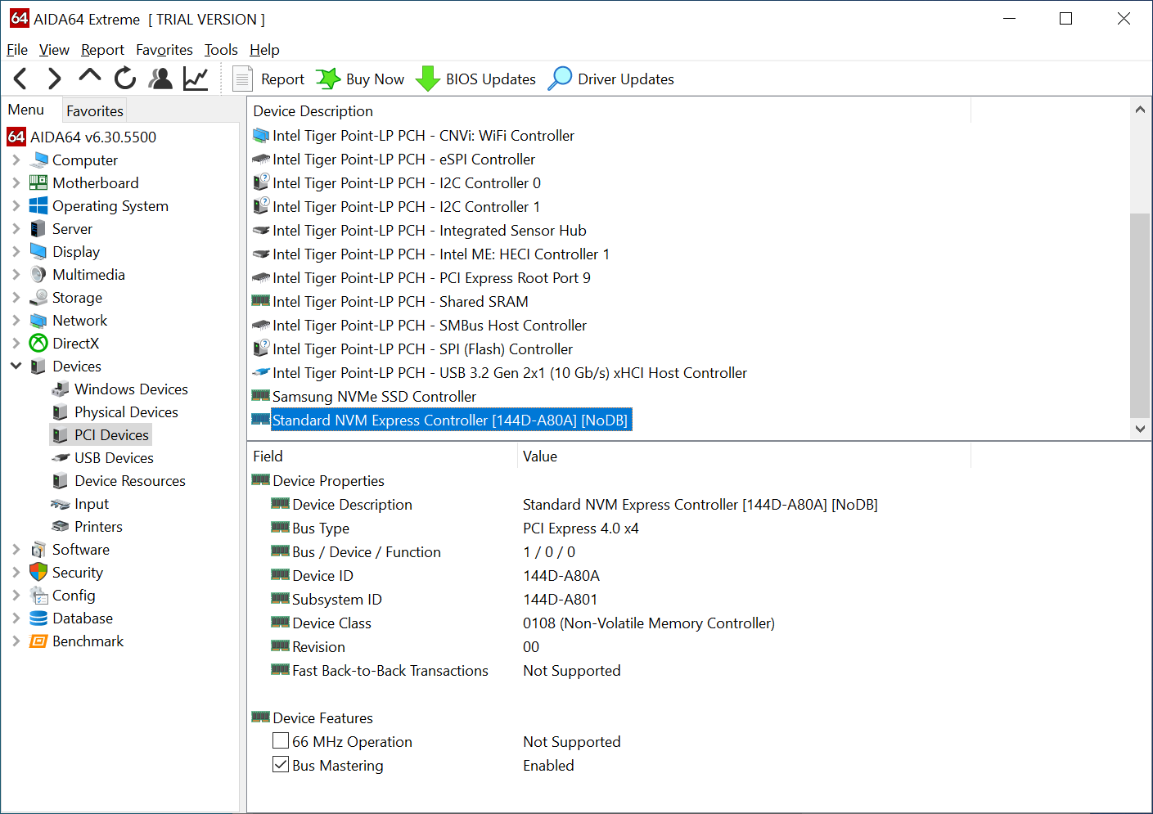Expand the Network tree node
Image resolution: width=1153 pixels, height=814 pixels.
point(16,321)
